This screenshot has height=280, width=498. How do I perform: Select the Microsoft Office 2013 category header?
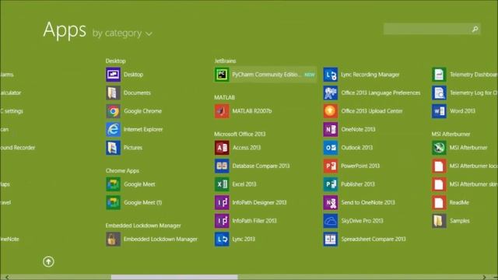240,134
